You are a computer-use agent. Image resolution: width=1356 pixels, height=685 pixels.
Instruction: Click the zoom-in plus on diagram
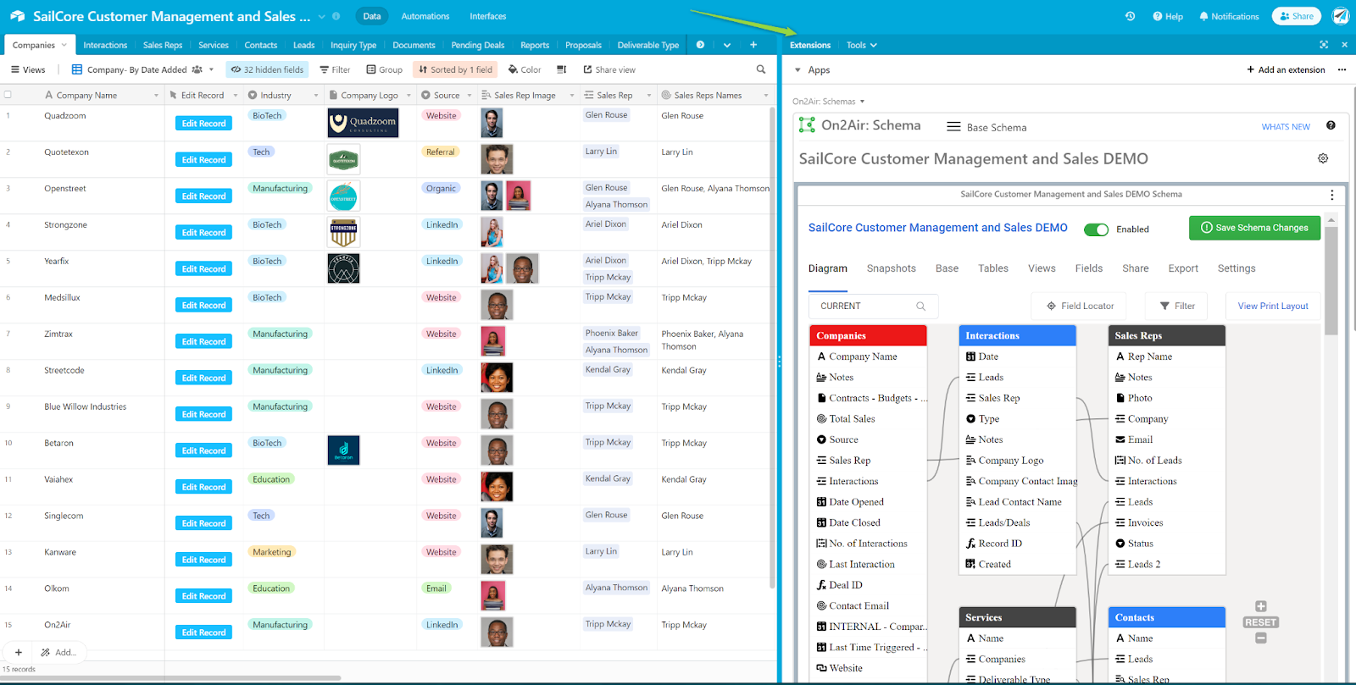1261,606
